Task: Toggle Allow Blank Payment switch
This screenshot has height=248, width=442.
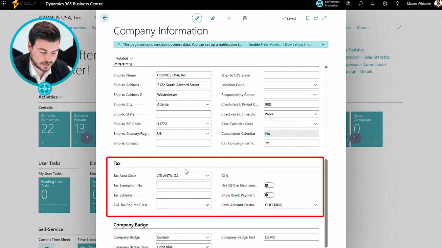Action: [269, 195]
